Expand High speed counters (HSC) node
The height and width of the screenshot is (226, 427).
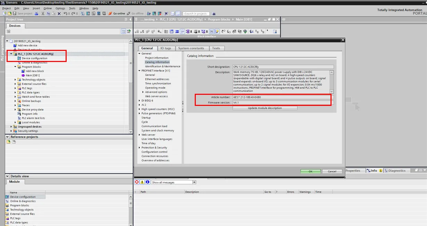[x=140, y=109]
